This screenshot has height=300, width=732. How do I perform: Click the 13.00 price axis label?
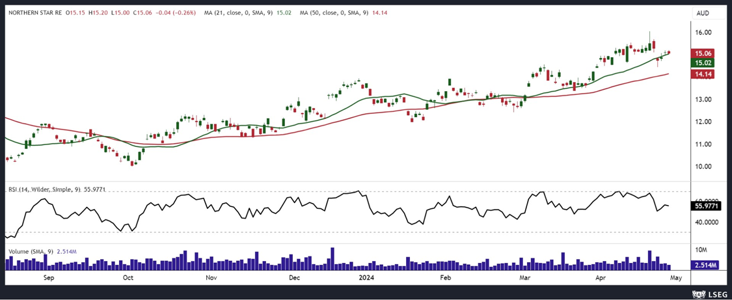703,100
